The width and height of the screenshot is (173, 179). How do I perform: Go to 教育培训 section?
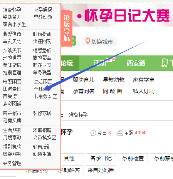click(42, 147)
